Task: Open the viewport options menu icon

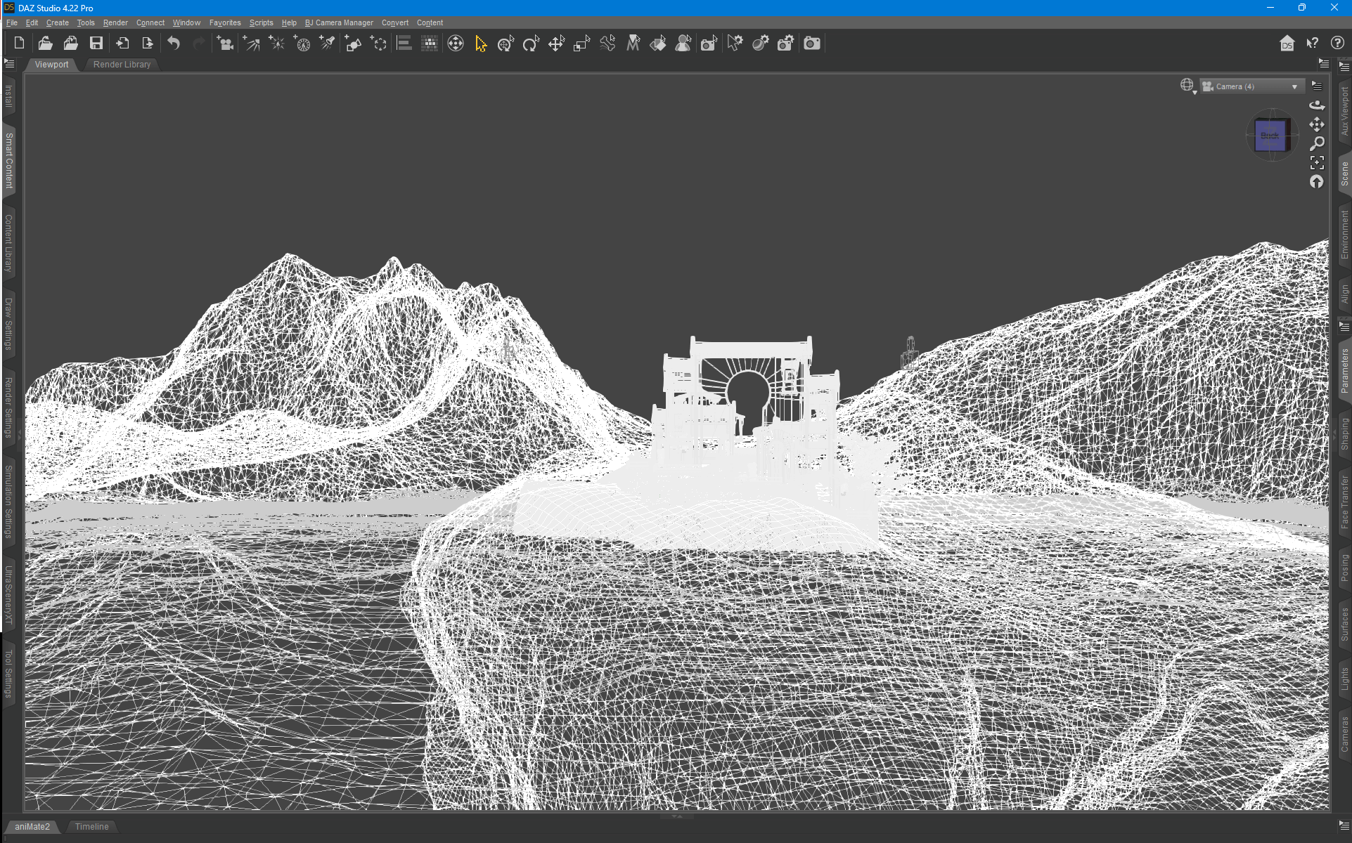Action: pos(1317,86)
